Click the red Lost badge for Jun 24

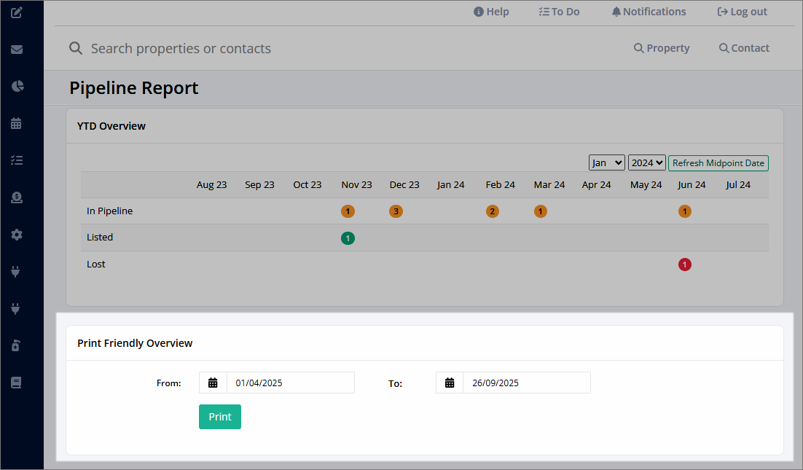[685, 265]
